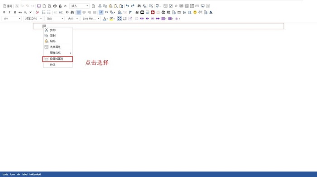The width and height of the screenshot is (317, 177).
Task: Click the New Page icon
Action: tap(44, 6)
